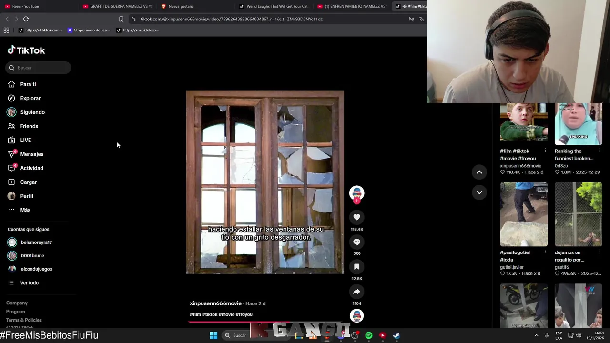Open the comments bubble icon
610x343 pixels.
(x=356, y=242)
